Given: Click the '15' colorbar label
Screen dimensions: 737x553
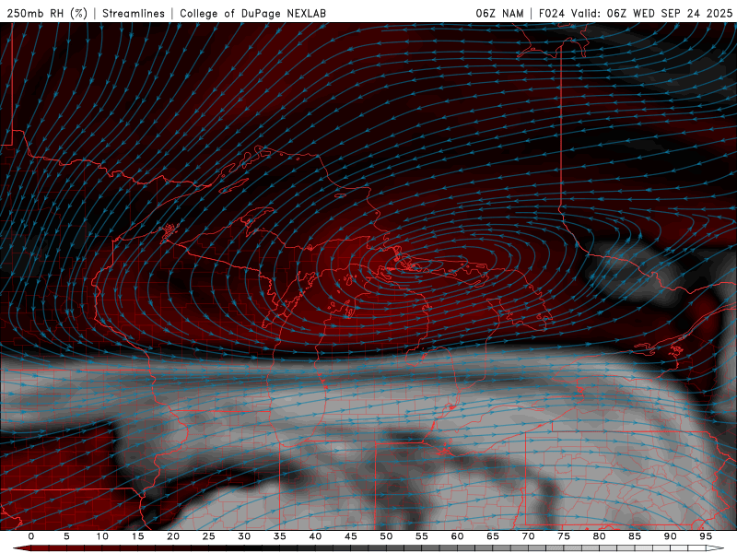Looking at the screenshot, I should 137,536.
